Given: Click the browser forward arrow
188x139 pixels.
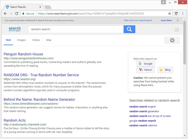Looking at the screenshot, I should pos(11,14).
